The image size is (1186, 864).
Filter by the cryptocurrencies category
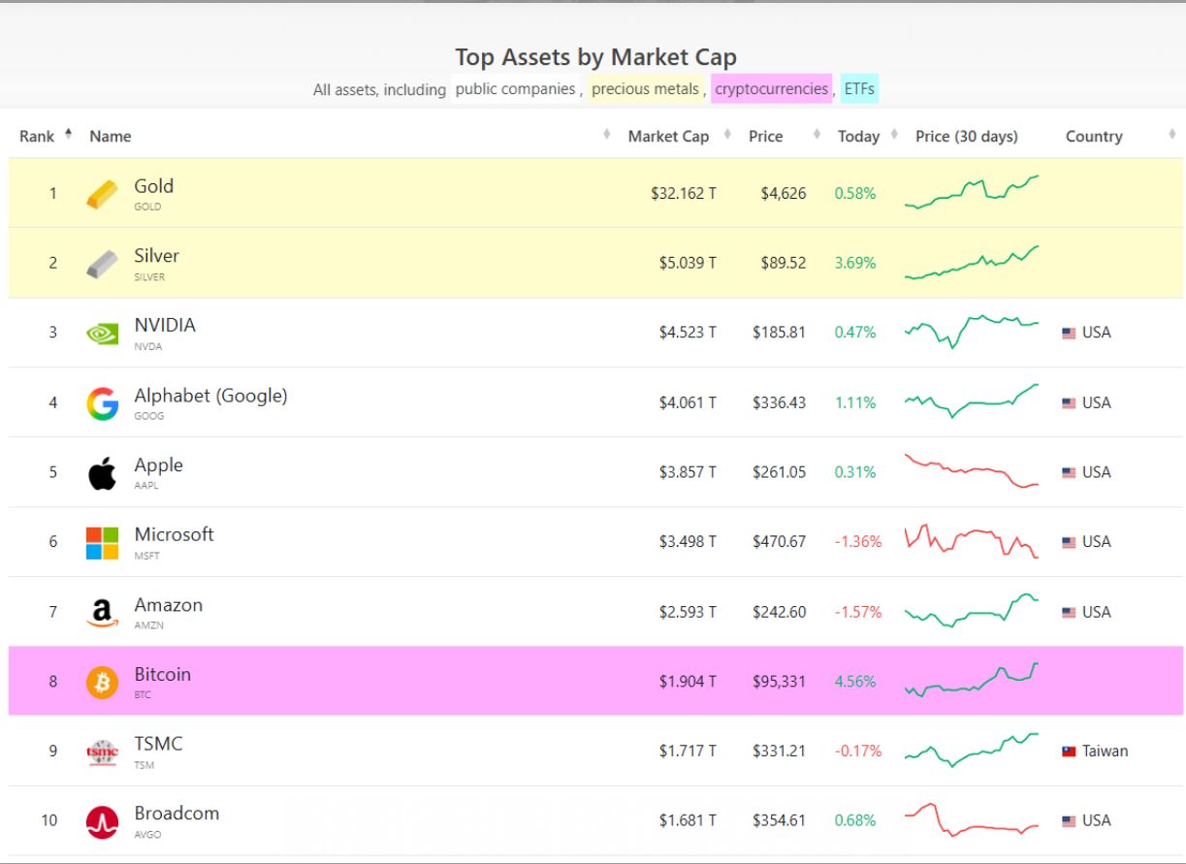click(x=771, y=89)
